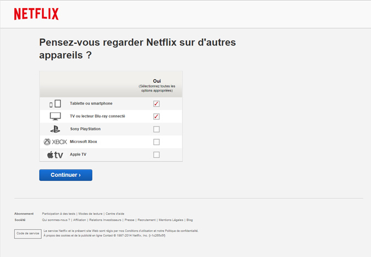This screenshot has width=371, height=257.
Task: Uncheck TV ou lecteur Blu-ray checkbox
Action: point(157,116)
